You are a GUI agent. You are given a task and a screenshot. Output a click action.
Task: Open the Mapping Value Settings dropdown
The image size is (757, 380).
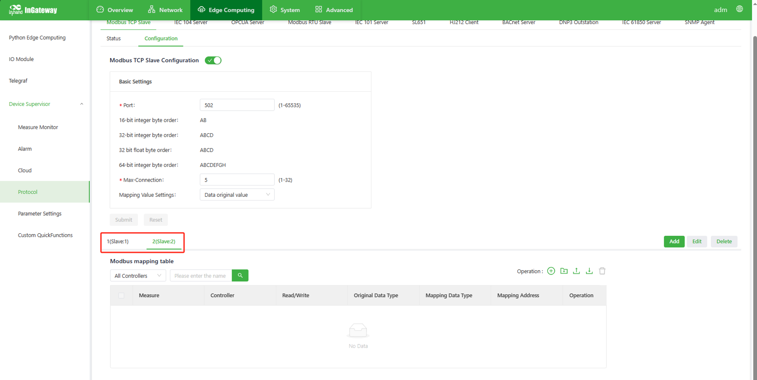coord(237,195)
